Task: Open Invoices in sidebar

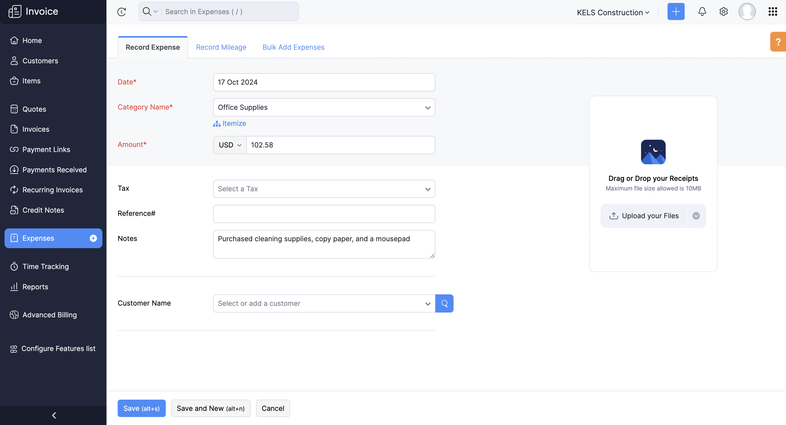Action: 53,129
